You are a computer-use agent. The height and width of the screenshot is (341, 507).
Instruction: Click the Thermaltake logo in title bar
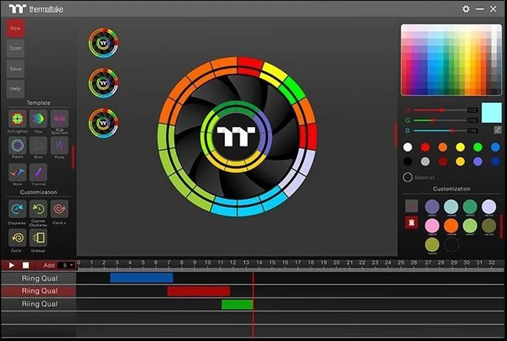pyautogui.click(x=36, y=8)
